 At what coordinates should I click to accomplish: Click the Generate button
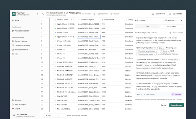point(176,94)
